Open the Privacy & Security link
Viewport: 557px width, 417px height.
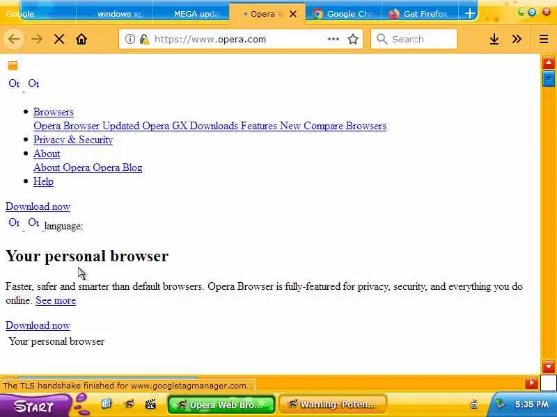pyautogui.click(x=73, y=140)
